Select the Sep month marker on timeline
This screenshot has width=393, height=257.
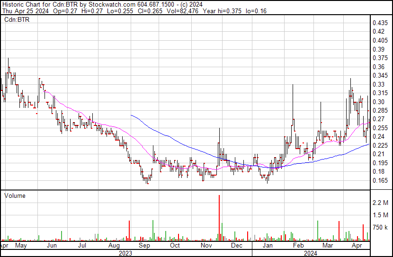tap(144, 246)
